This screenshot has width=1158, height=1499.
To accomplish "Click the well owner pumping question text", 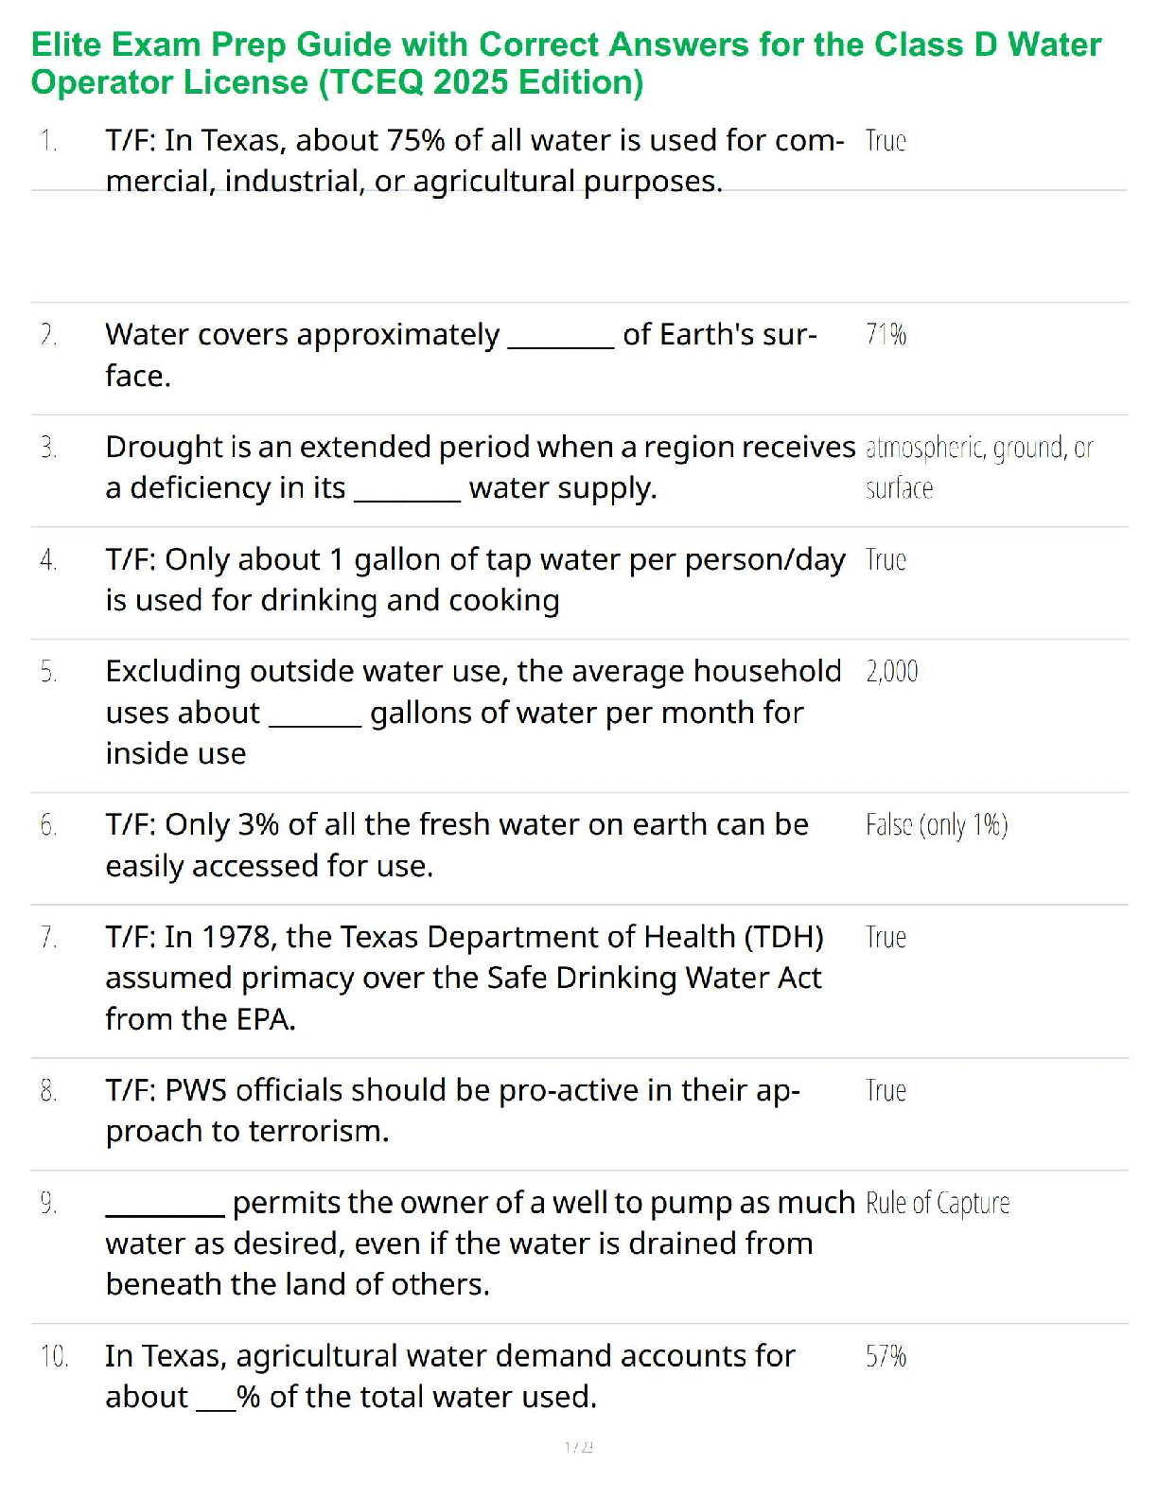I will (x=480, y=1243).
